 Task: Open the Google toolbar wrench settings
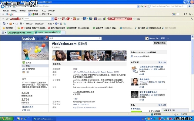190,14
